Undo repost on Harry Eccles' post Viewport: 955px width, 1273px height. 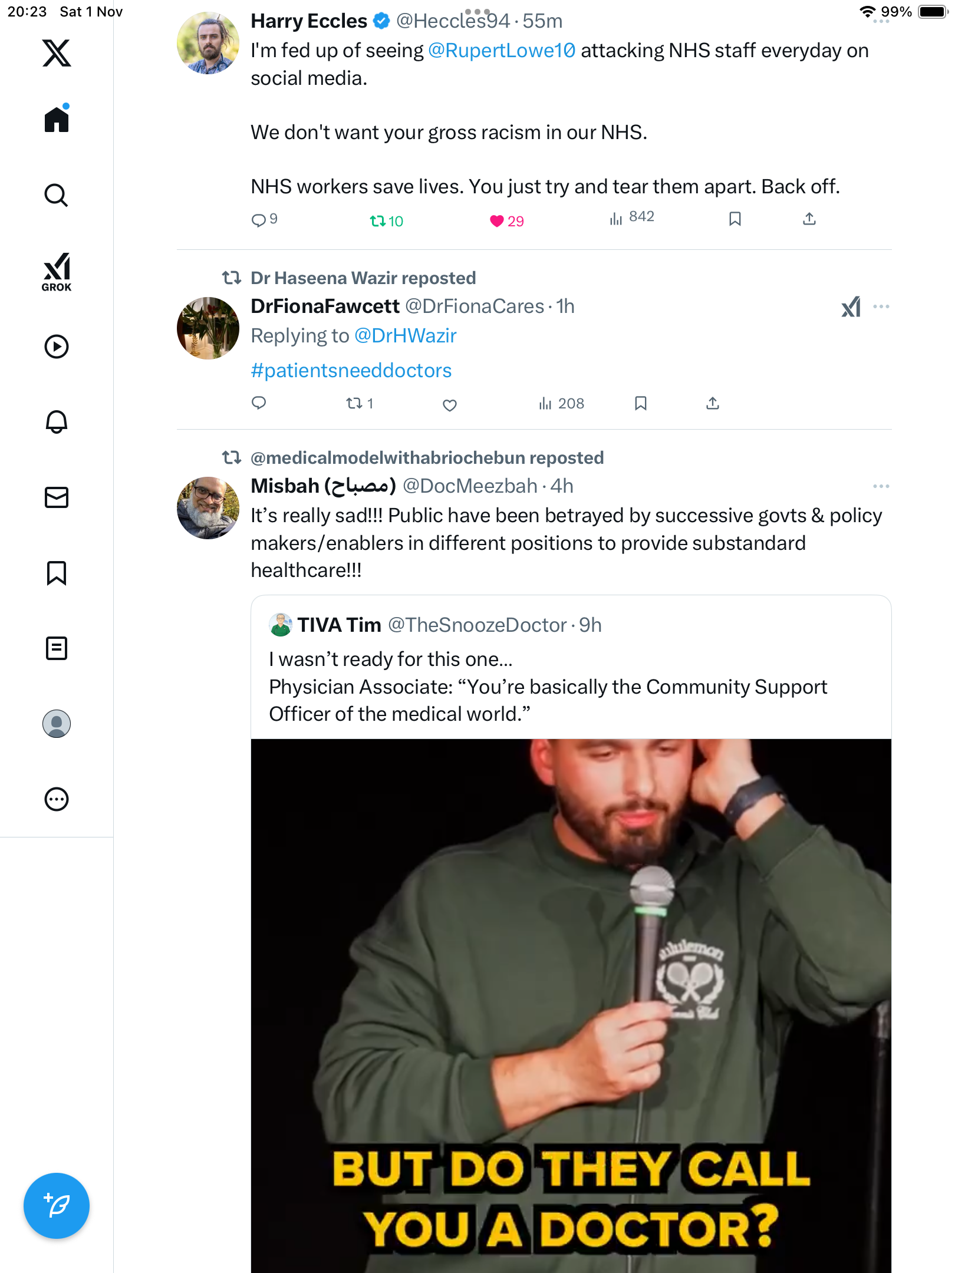click(x=377, y=221)
